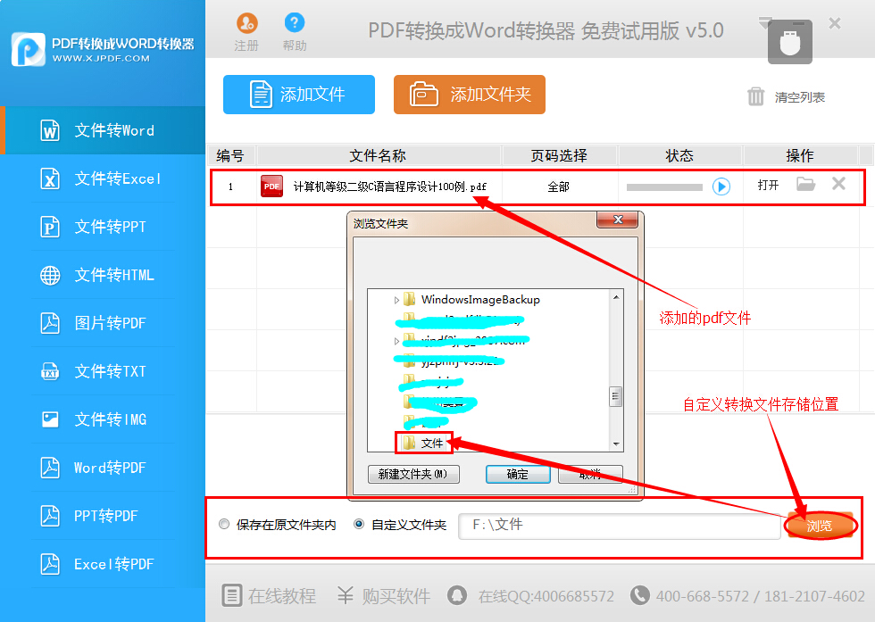Select 文件转Word in the sidebar
The height and width of the screenshot is (622, 875).
(x=104, y=130)
